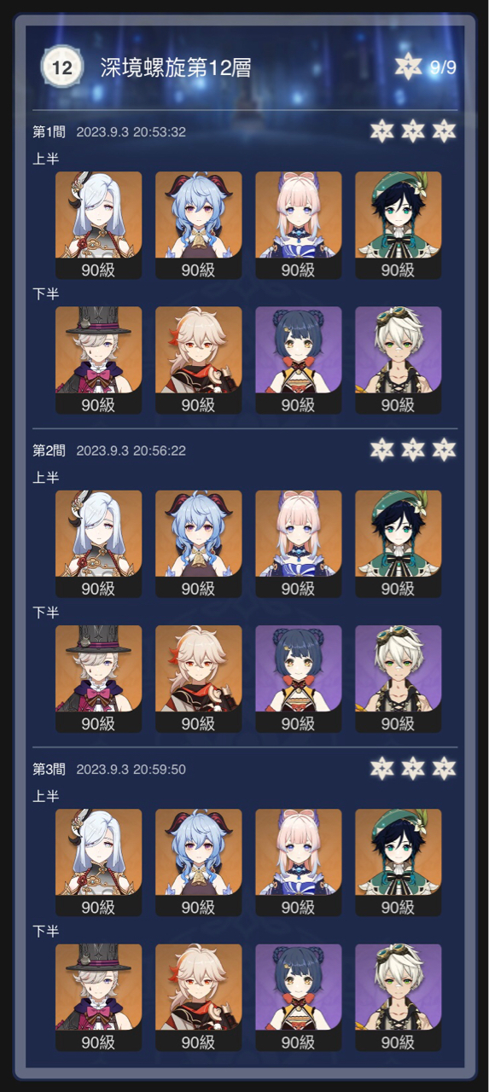Screen dimensions: 489x1092
Task: Click the 下半 label in 第2間
Action: pyautogui.click(x=46, y=613)
